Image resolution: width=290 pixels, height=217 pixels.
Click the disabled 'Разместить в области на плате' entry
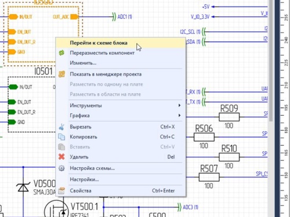click(x=121, y=94)
